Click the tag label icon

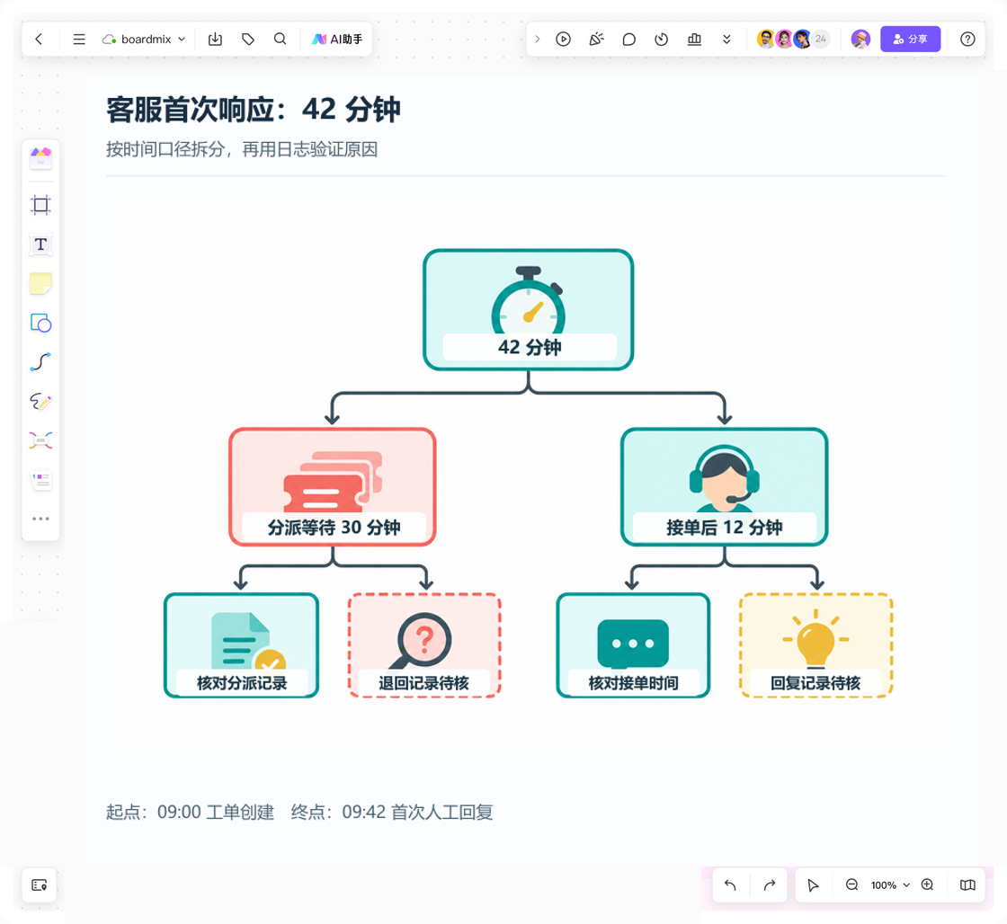248,40
